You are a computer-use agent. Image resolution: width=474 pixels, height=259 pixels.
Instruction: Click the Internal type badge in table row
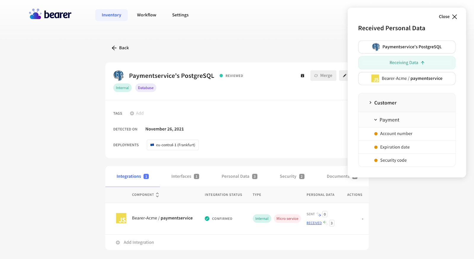point(262,219)
